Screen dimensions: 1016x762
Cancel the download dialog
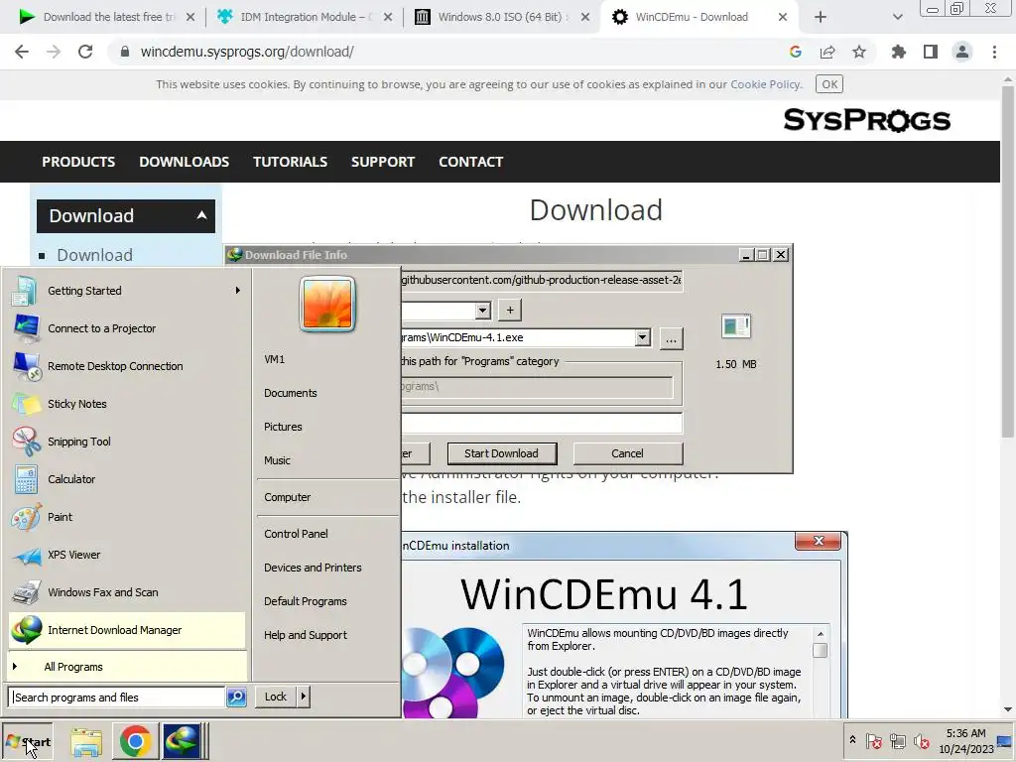tap(627, 453)
